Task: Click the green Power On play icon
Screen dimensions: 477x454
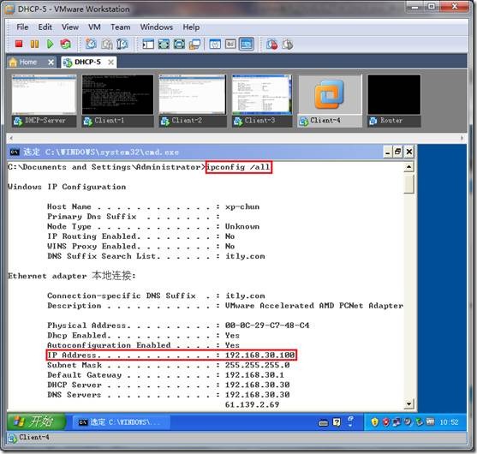Action: pos(51,45)
